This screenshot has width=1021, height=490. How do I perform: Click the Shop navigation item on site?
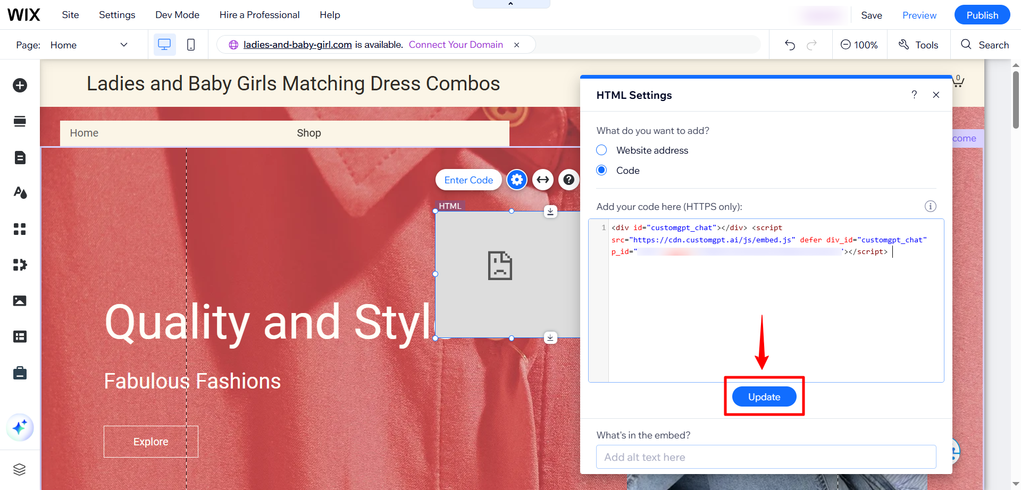309,133
